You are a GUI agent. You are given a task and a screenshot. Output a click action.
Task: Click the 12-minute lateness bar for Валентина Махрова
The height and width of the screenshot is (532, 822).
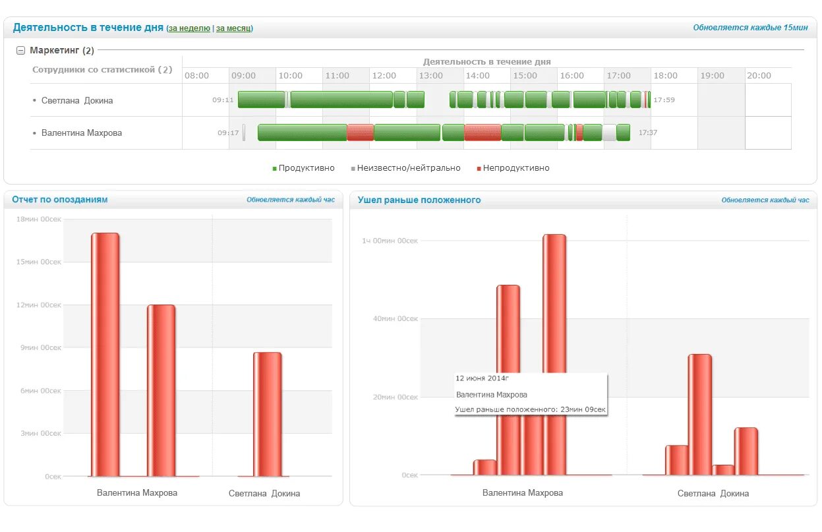[161, 390]
